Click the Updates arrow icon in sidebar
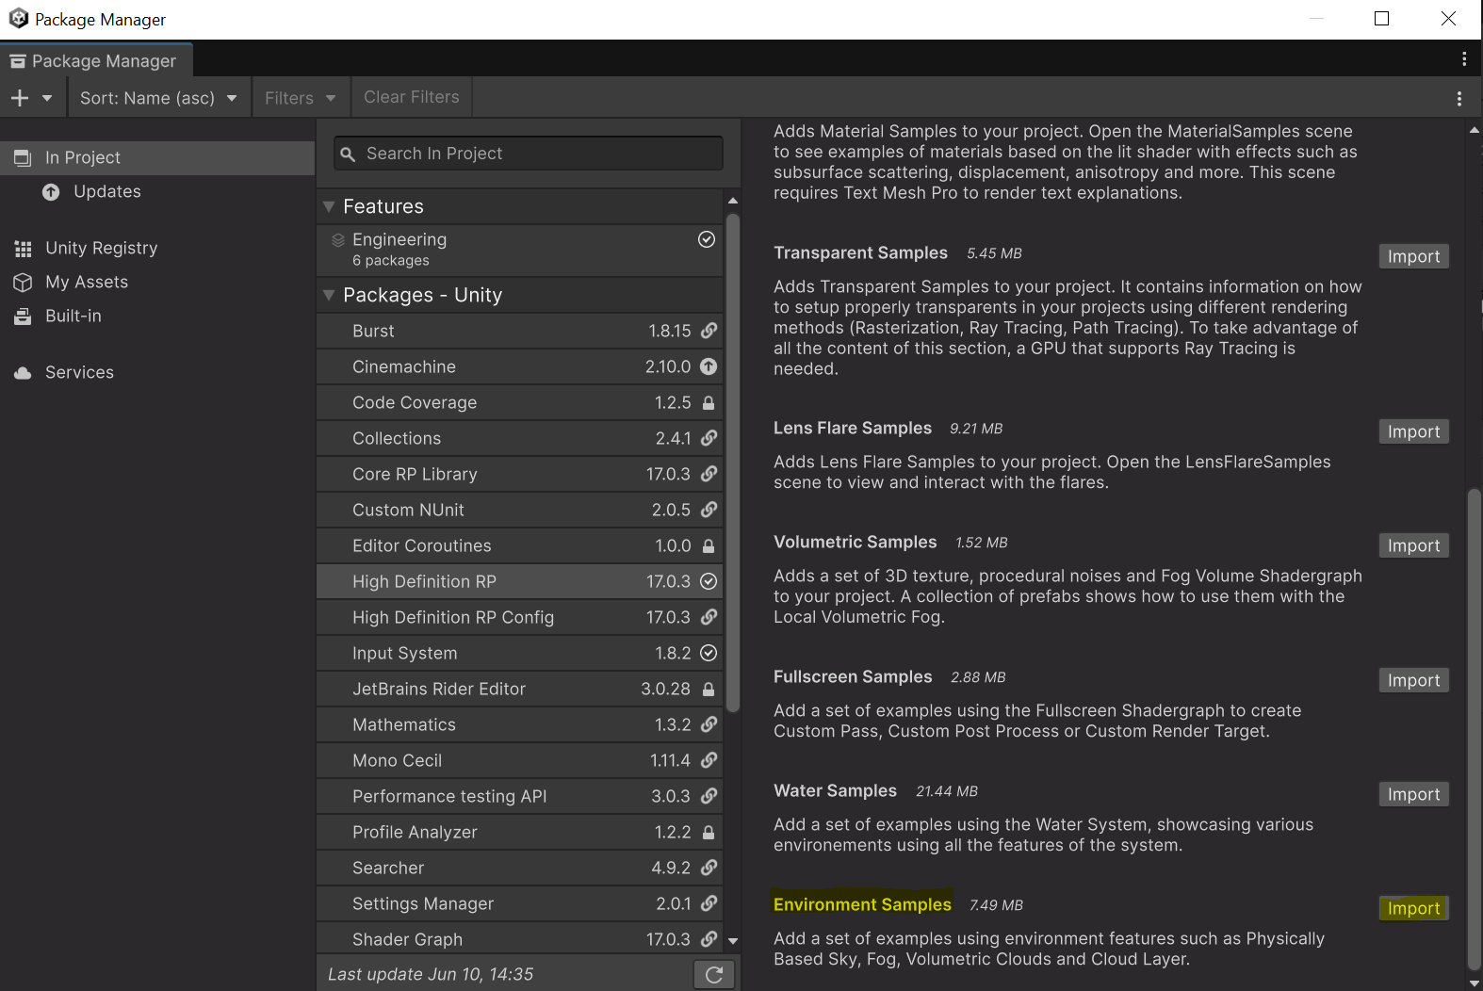1483x991 pixels. pyautogui.click(x=51, y=192)
